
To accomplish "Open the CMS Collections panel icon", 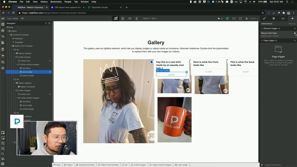I will tap(3, 50).
